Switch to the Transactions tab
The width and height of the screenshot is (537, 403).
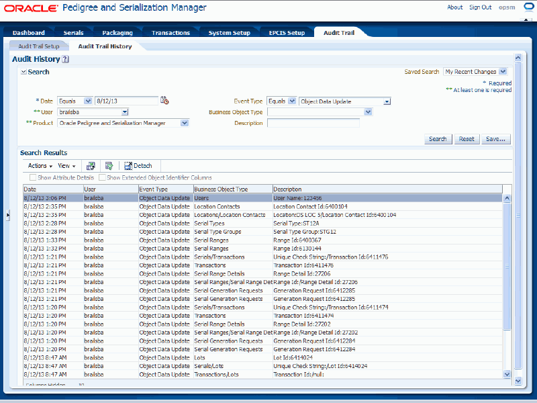[x=170, y=32]
